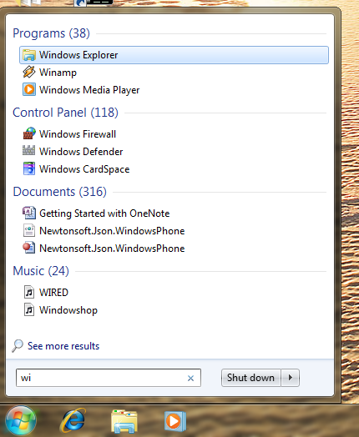Select the "Winamp" text result

point(58,73)
